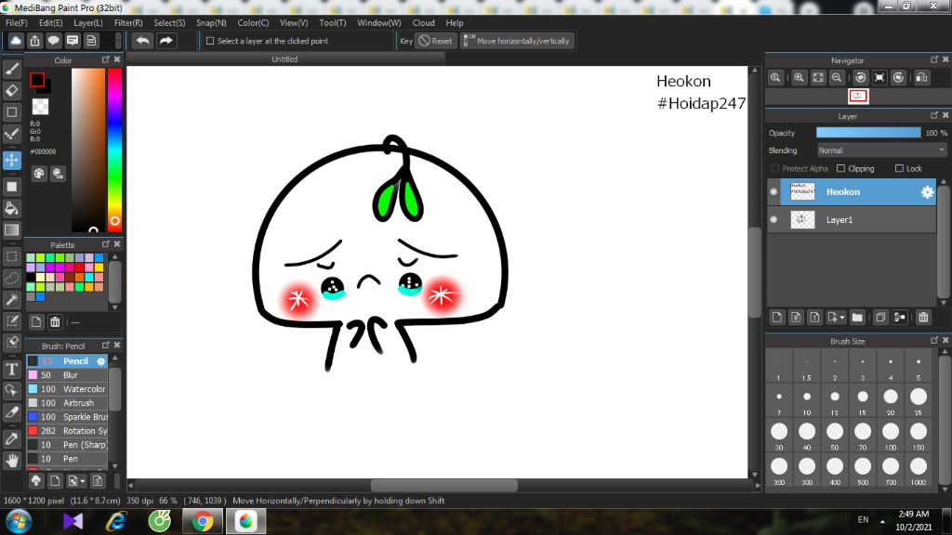Delete layer with the Layer panel trash icon
Viewport: 952px width, 535px height.
pyautogui.click(x=923, y=318)
